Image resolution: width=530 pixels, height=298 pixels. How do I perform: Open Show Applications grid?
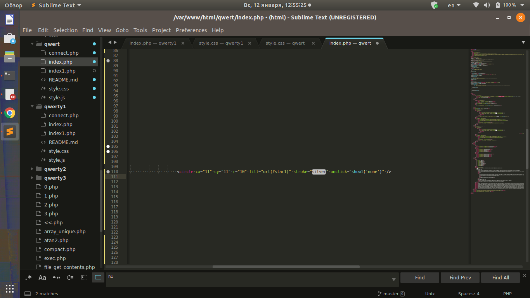10,288
